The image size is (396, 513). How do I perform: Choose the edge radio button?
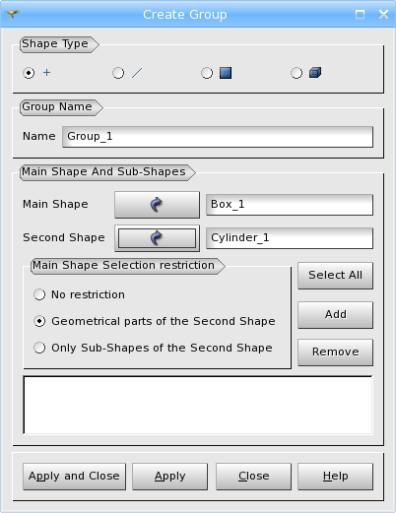tap(118, 73)
